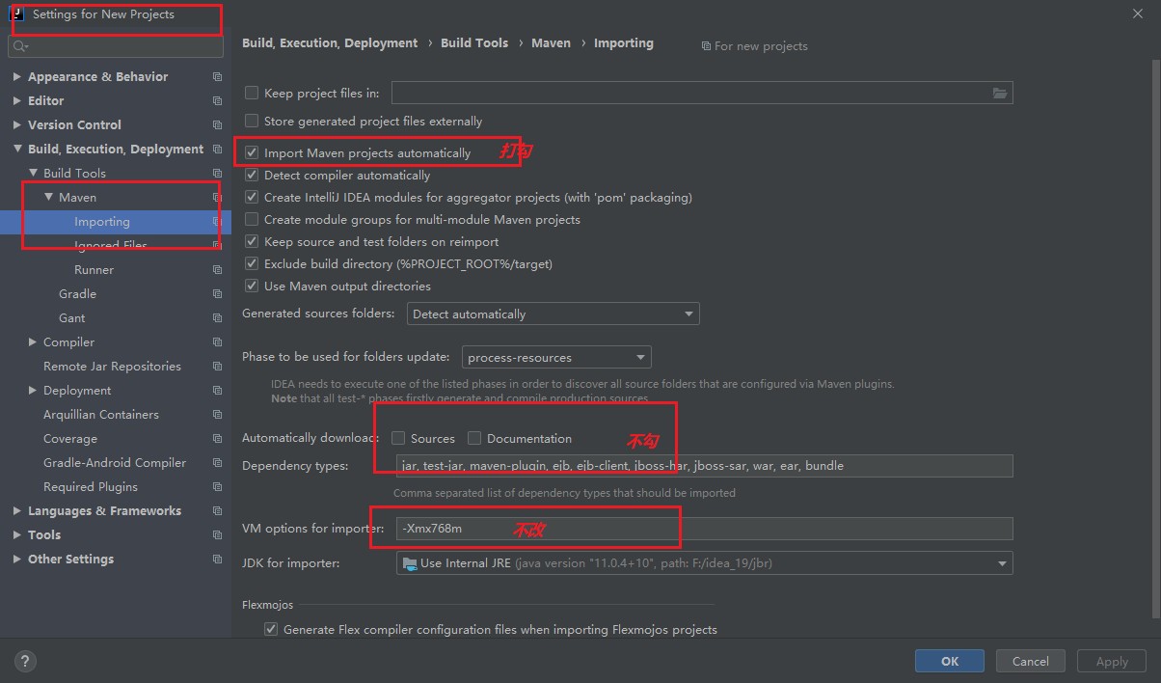The width and height of the screenshot is (1161, 683).
Task: Open JDK for importer dropdown
Action: point(705,563)
